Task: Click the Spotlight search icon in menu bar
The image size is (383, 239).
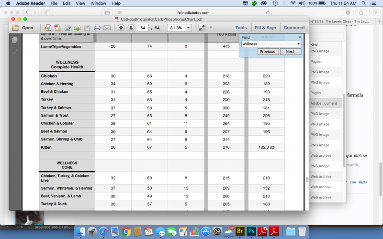Action: click(364, 3)
